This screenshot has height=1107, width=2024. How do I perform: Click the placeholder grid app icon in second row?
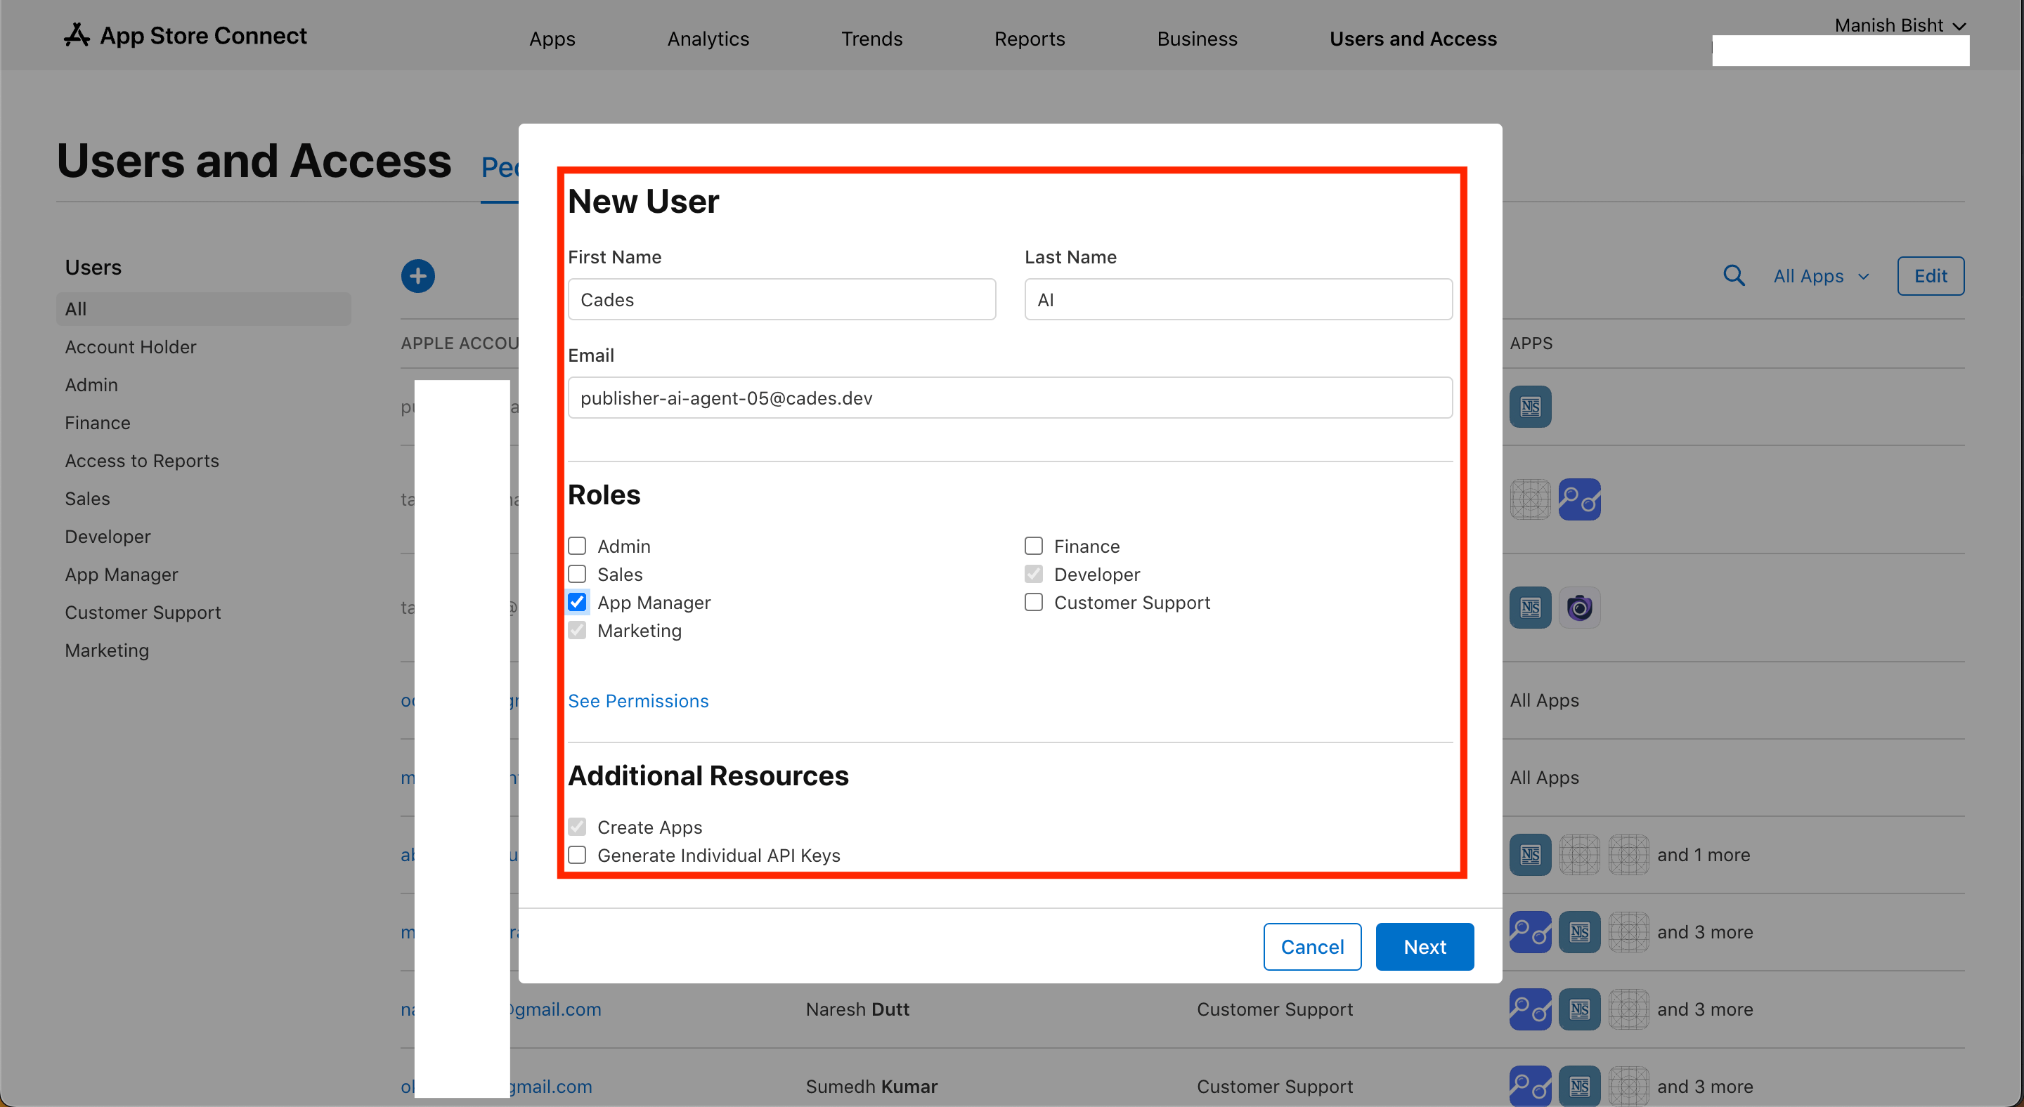1530,499
